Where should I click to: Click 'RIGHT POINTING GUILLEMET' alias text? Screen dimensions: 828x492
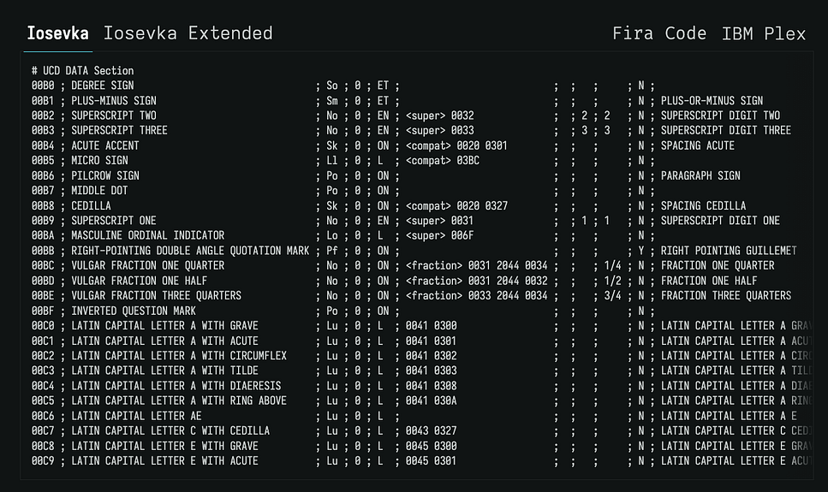[x=729, y=251]
